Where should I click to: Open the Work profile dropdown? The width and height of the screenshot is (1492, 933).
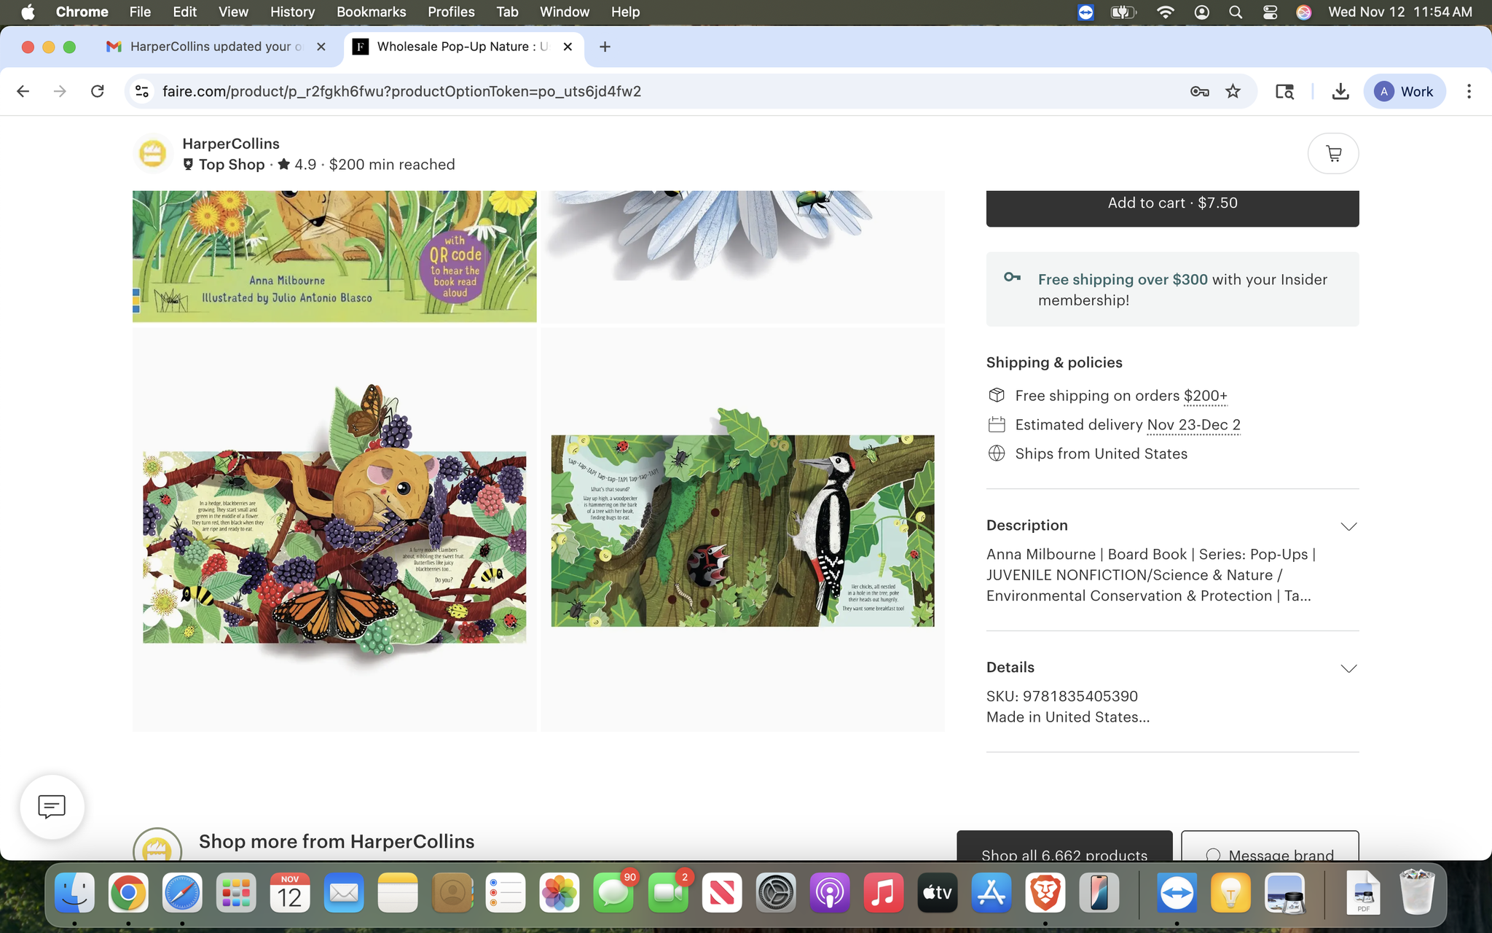[1404, 91]
